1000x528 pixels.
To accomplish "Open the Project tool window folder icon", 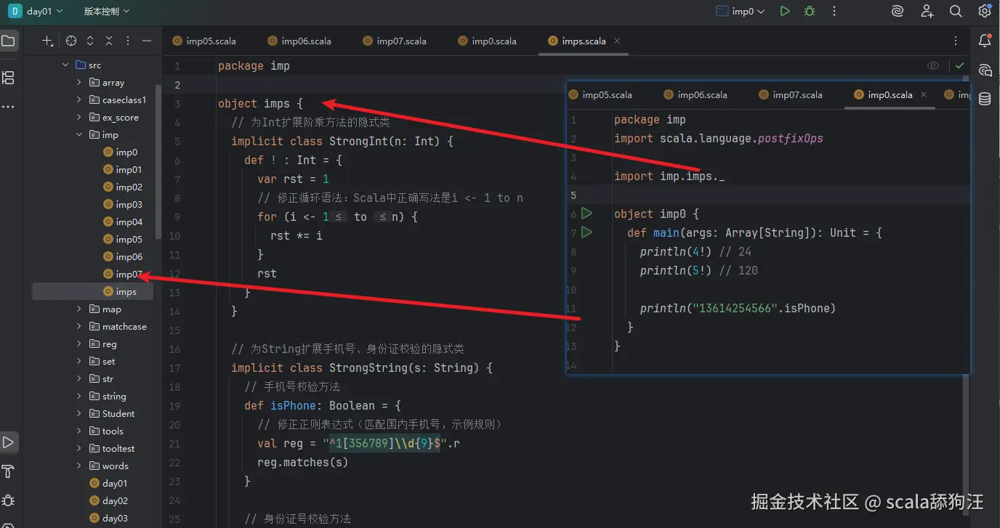I will click(8, 41).
